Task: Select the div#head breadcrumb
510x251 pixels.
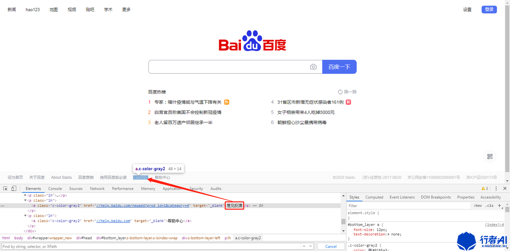Action: 84,238
